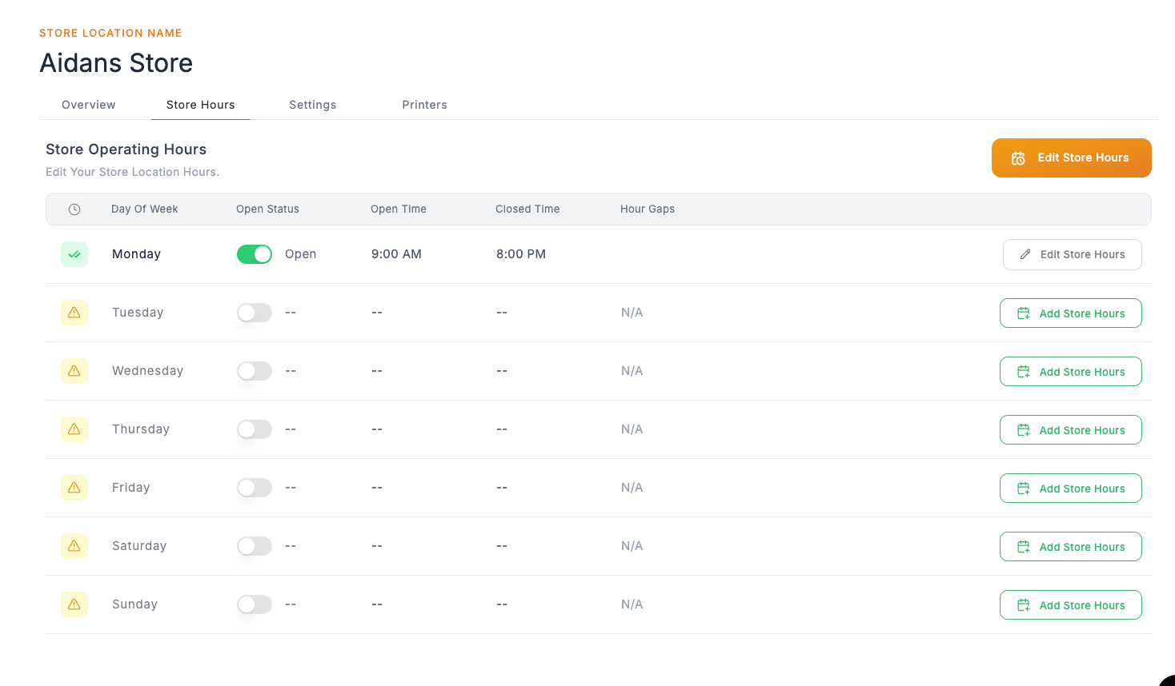Click the orange Edit Store Hours button
Screen dimensions: 1175x686
[1072, 158]
